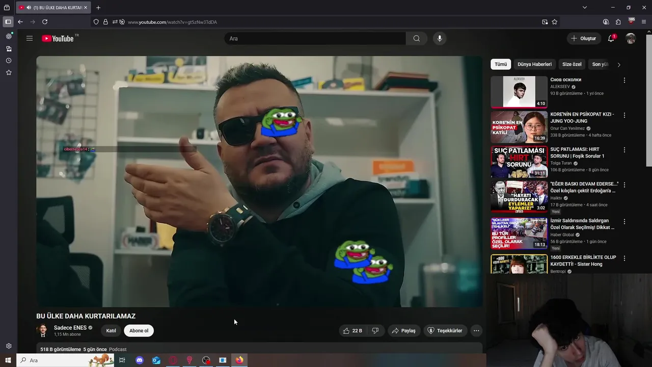Click the Paylaş share button
652x367 pixels.
pos(403,331)
